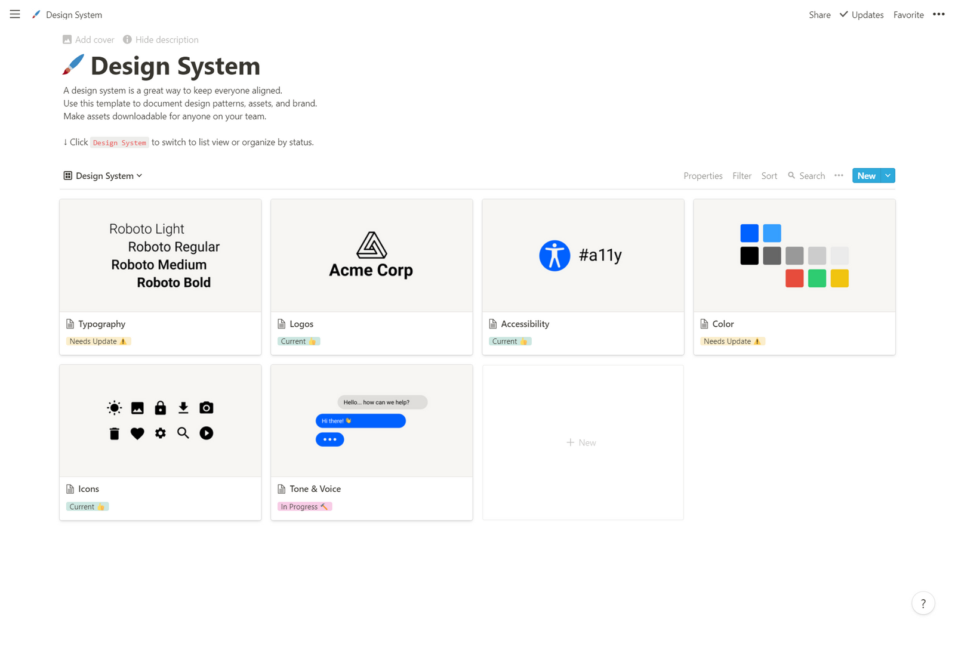
Task: Click the large paintbrush emoji beside title
Action: coord(73,65)
